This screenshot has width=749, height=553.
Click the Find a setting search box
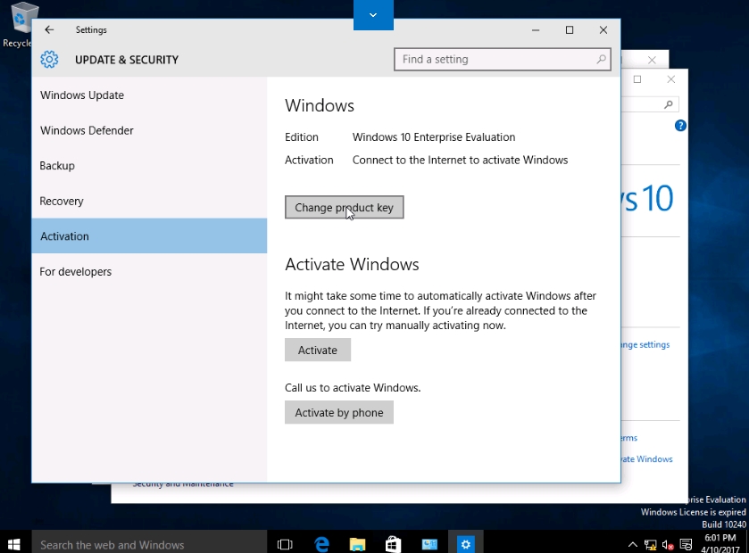point(495,60)
